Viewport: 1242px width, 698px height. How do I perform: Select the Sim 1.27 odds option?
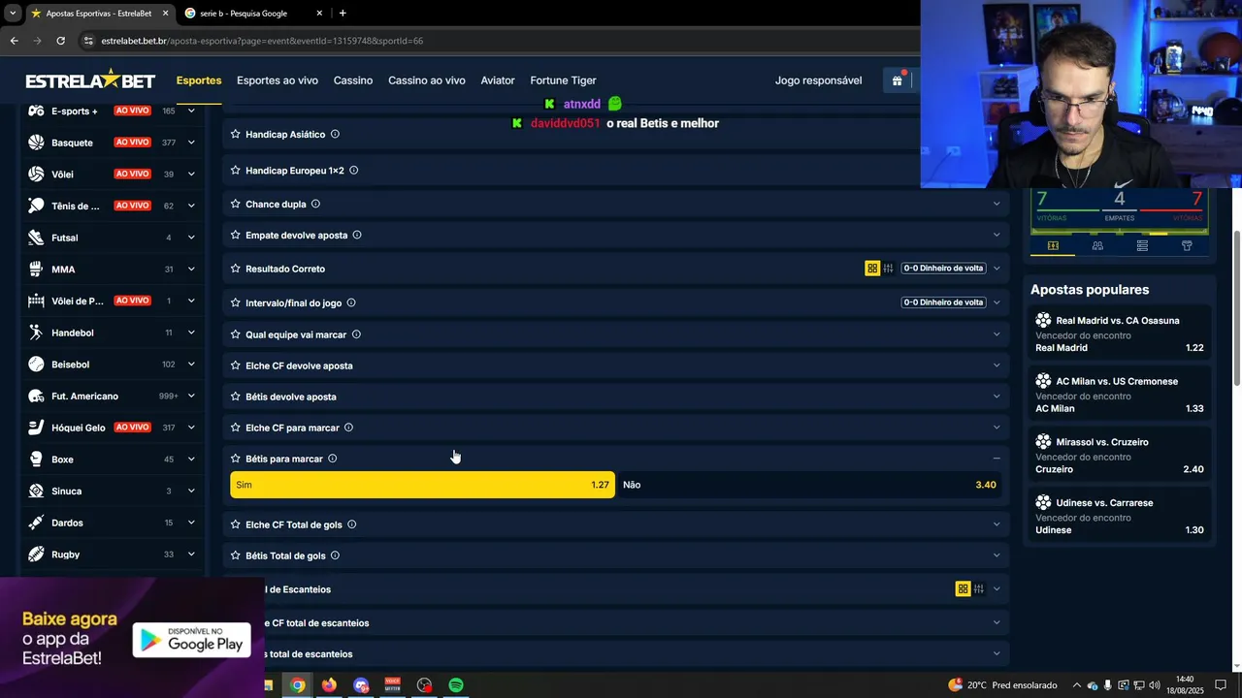coord(422,485)
